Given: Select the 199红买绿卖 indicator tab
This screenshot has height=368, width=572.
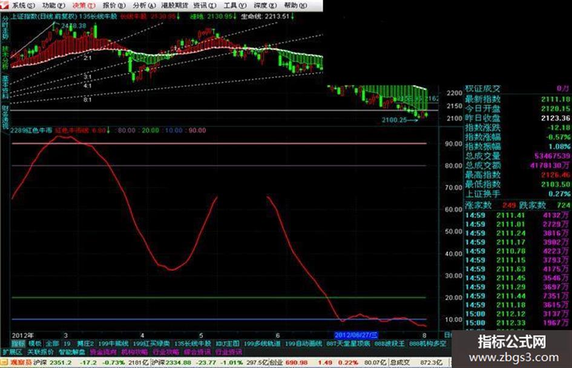Looking at the screenshot, I should 151,344.
